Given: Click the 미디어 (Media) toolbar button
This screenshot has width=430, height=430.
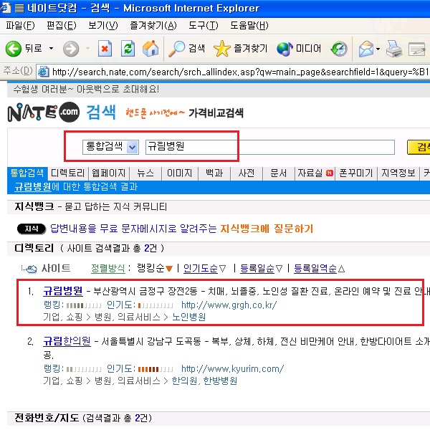Looking at the screenshot, I should coord(300,49).
